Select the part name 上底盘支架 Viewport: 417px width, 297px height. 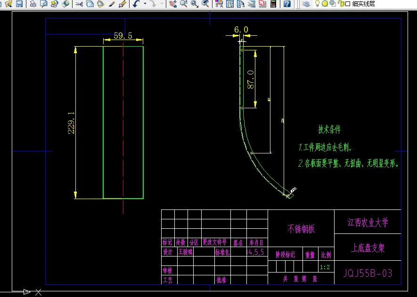tap(368, 248)
